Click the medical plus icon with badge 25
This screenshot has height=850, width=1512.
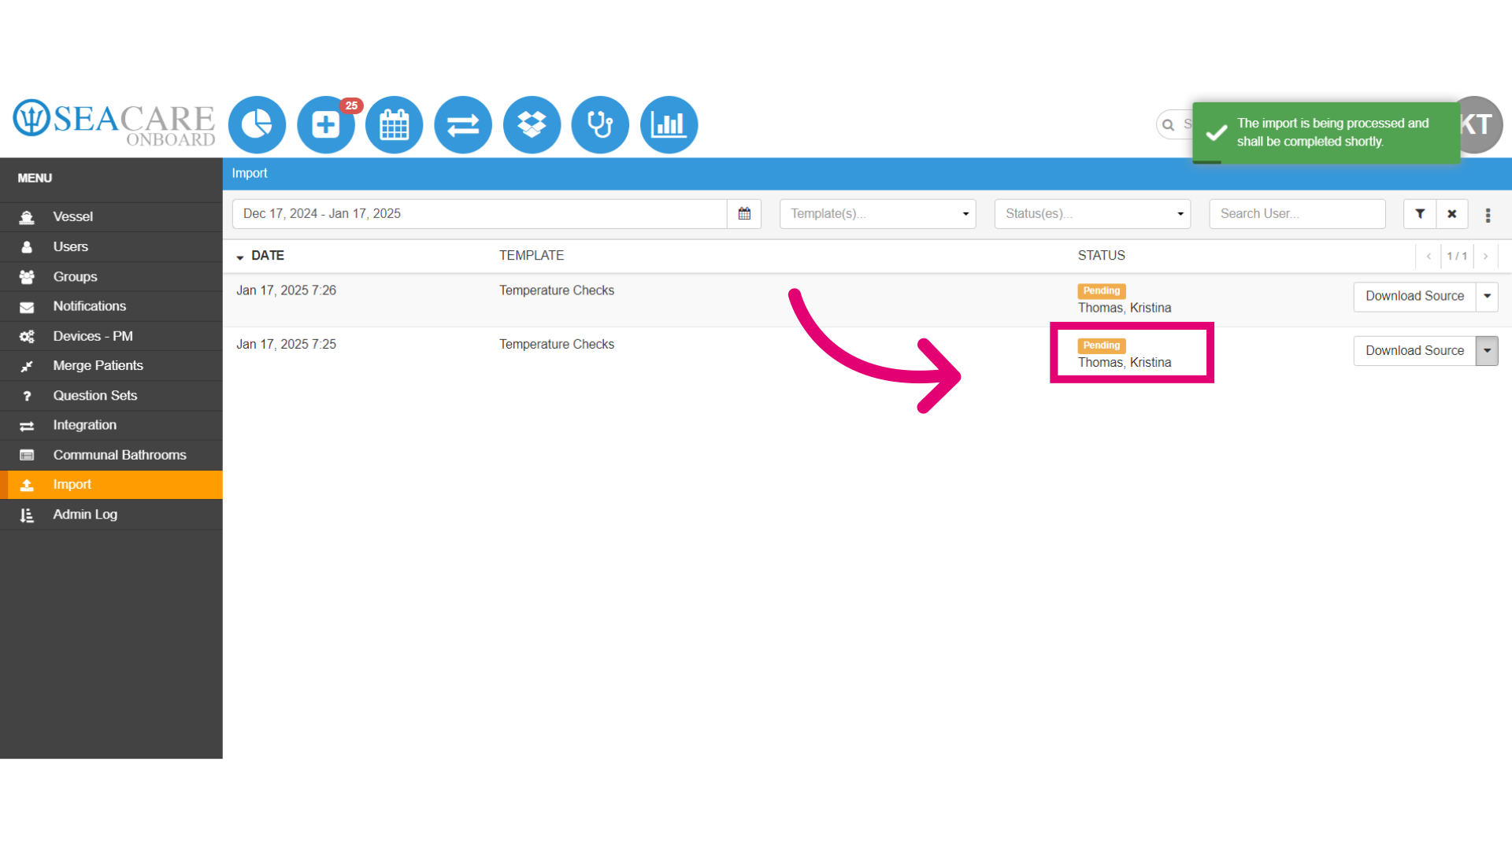326,124
